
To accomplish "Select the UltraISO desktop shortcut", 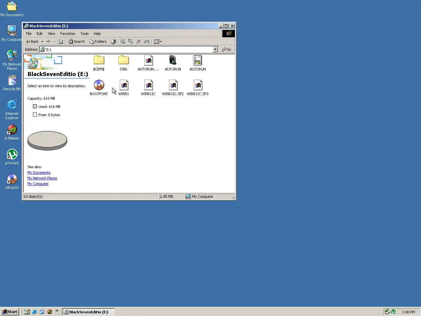I will pyautogui.click(x=12, y=182).
